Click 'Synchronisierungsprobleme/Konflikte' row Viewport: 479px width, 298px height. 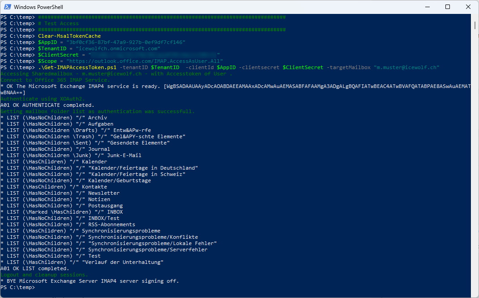tap(99, 237)
